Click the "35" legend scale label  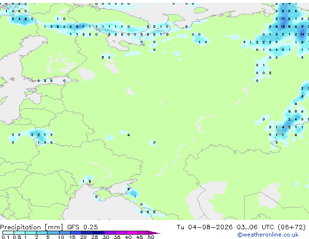point(117,237)
